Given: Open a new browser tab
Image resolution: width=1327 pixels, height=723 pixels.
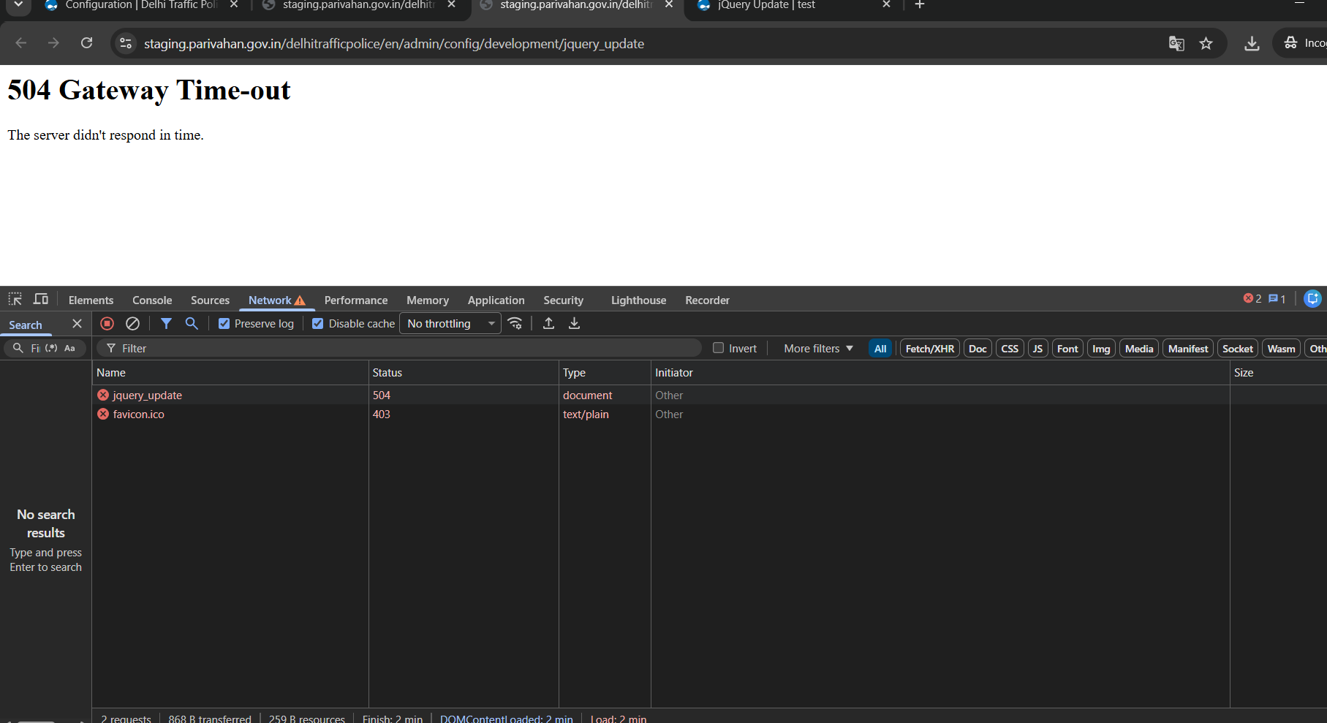Looking at the screenshot, I should pos(920,5).
